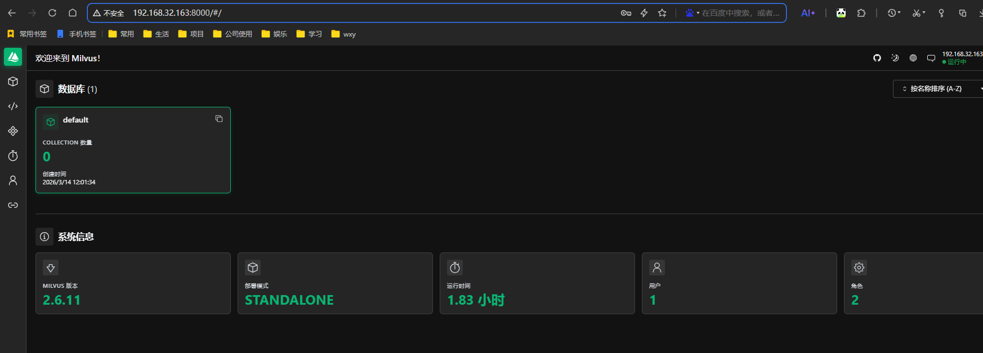The width and height of the screenshot is (983, 353).
Task: Open the diamond-grid system view sidebar icon
Action: 13,131
